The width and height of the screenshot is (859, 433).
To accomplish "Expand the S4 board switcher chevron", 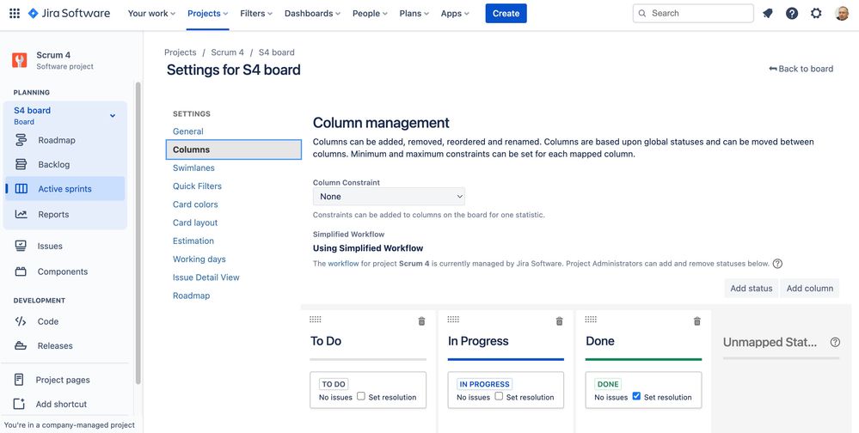I will [x=113, y=116].
